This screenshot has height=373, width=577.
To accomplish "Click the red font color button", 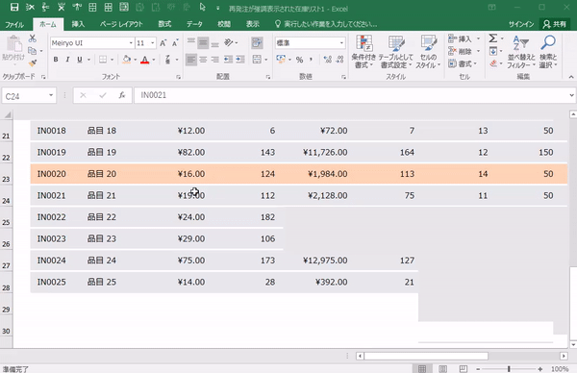I will (145, 60).
